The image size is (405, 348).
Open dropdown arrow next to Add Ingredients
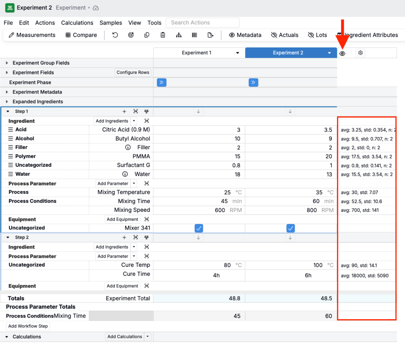tap(134, 121)
